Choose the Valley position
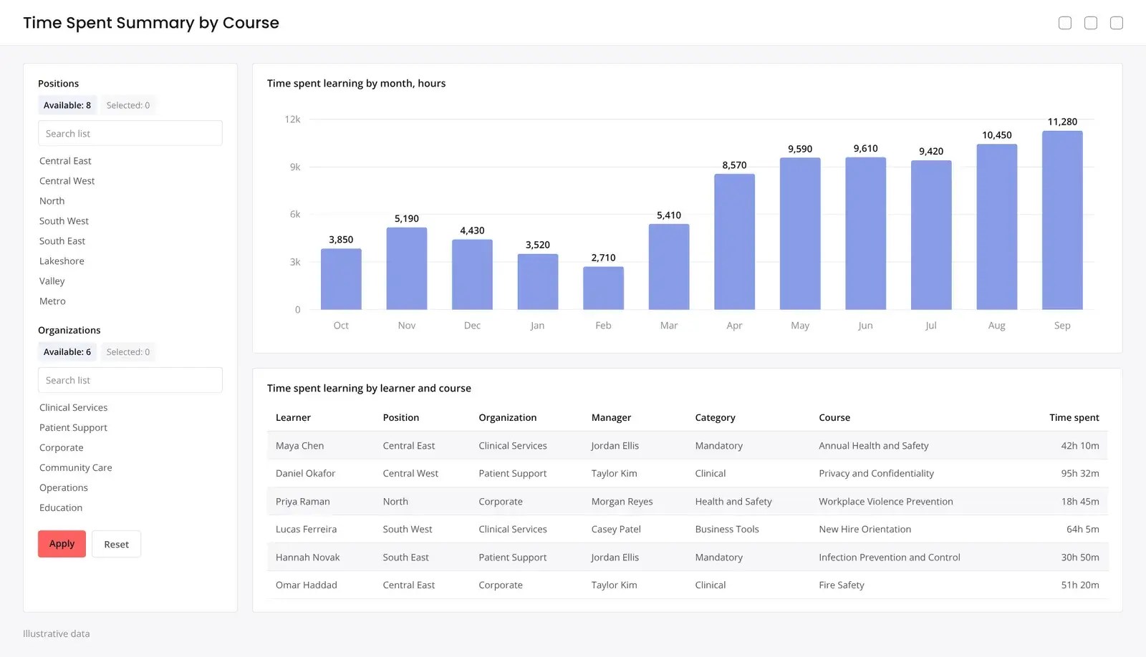This screenshot has height=657, width=1146. coord(52,281)
